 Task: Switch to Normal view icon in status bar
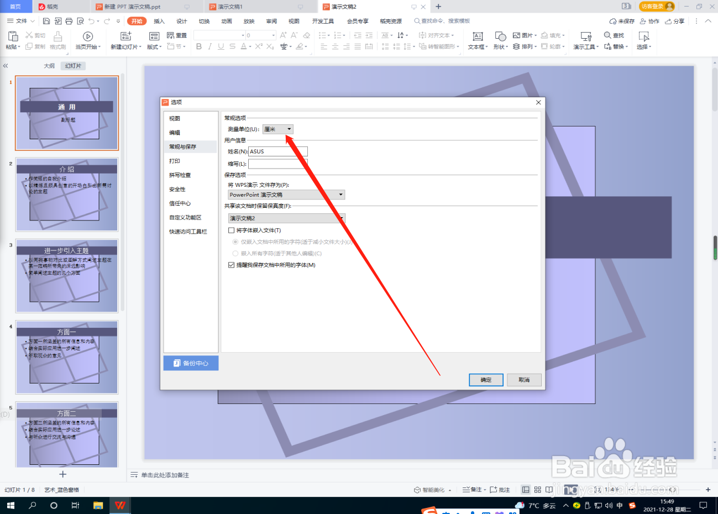526,490
